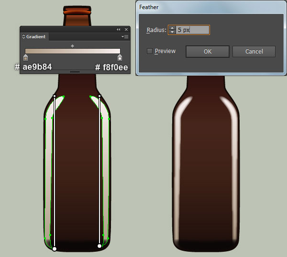Select the right gradient stop f8f0ee
The width and height of the screenshot is (287, 257).
point(120,57)
